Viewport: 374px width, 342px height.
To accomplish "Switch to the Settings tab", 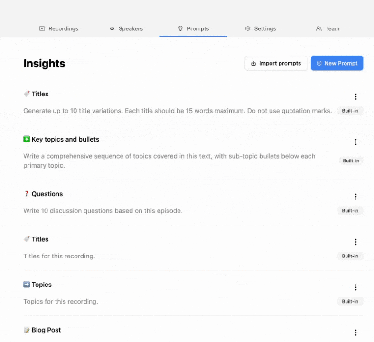I will click(x=260, y=28).
